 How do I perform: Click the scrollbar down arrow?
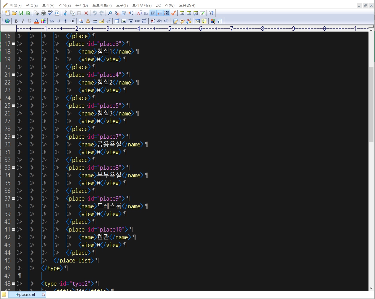371,288
